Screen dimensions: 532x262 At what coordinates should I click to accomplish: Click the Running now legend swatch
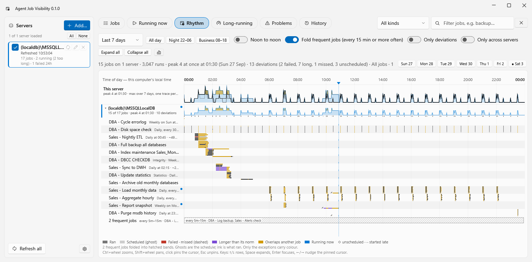[307, 242]
